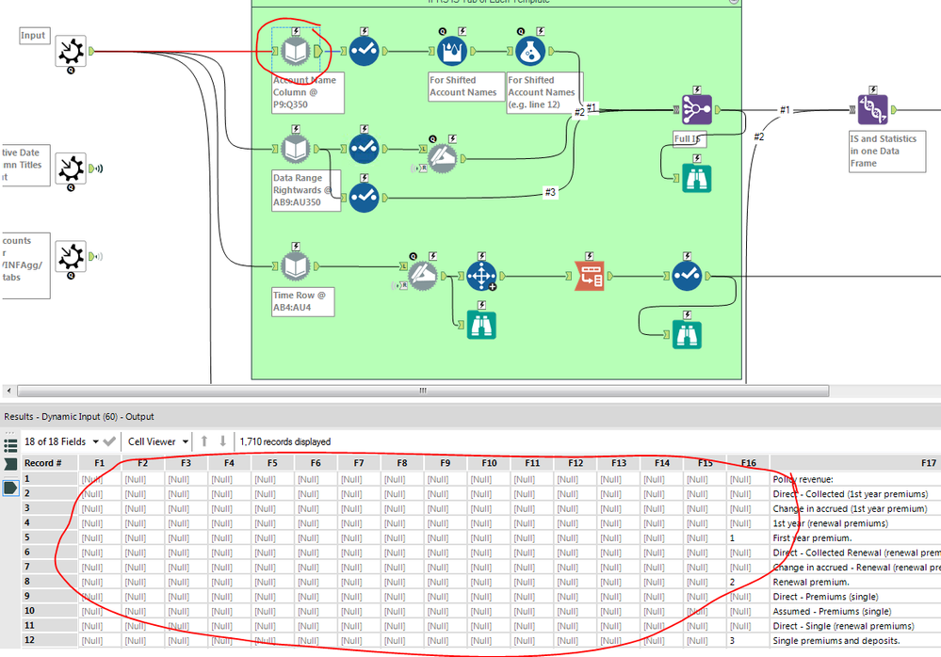Show the Results metadata list view icon

10,445
